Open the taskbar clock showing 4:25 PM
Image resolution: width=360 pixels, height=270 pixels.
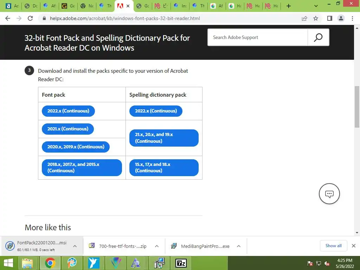345,263
